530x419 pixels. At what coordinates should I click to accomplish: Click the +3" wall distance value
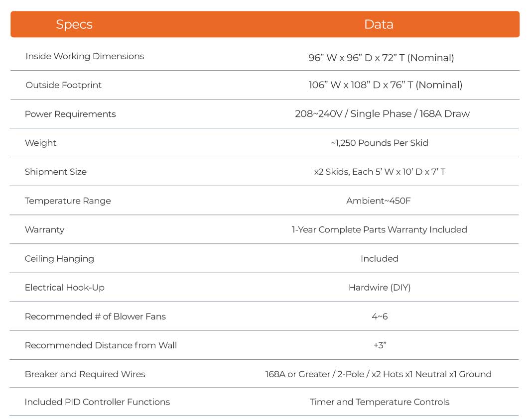[380, 345]
